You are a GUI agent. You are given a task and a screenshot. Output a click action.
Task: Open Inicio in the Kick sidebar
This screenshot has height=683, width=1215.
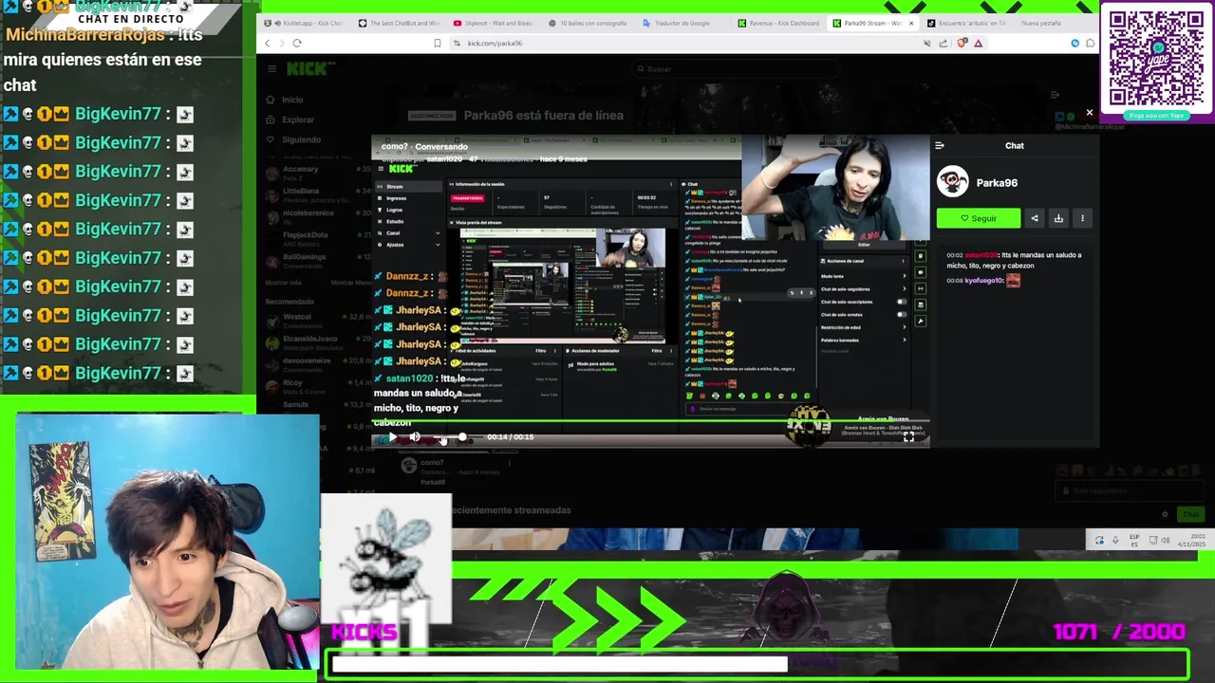[x=291, y=100]
